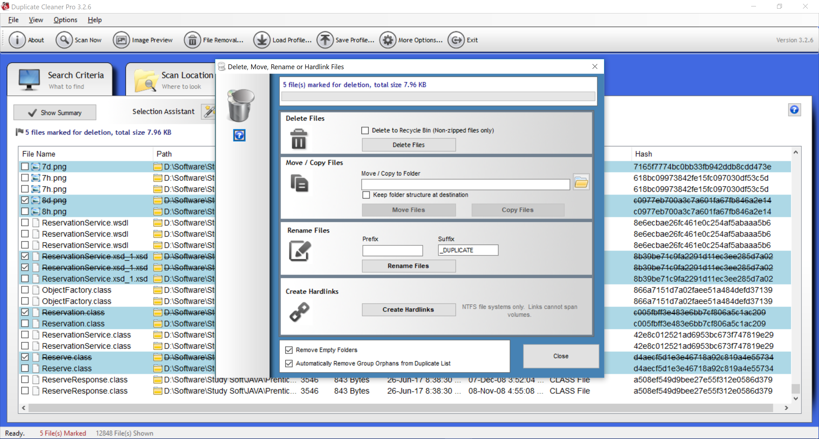The height and width of the screenshot is (439, 819).
Task: Open Image Preview from toolbar
Action: click(121, 40)
